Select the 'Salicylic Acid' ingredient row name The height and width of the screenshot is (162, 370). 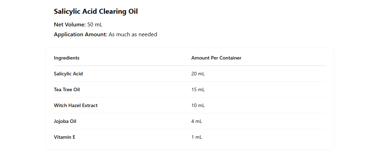68,74
